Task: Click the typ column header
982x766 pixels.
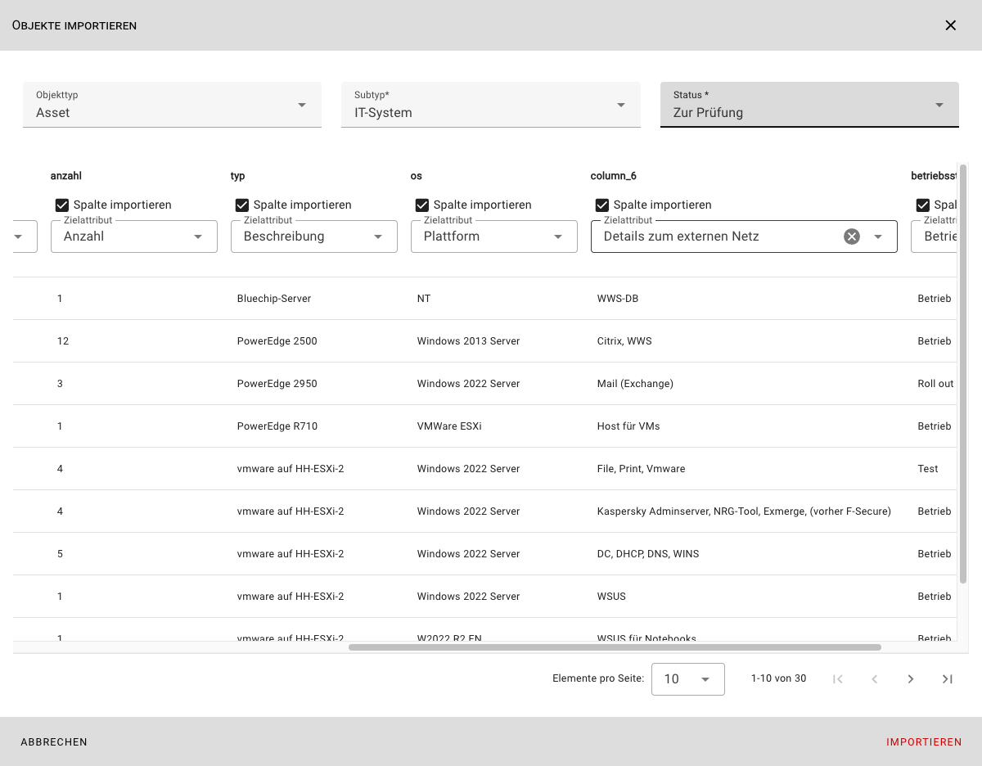Action: click(x=237, y=176)
